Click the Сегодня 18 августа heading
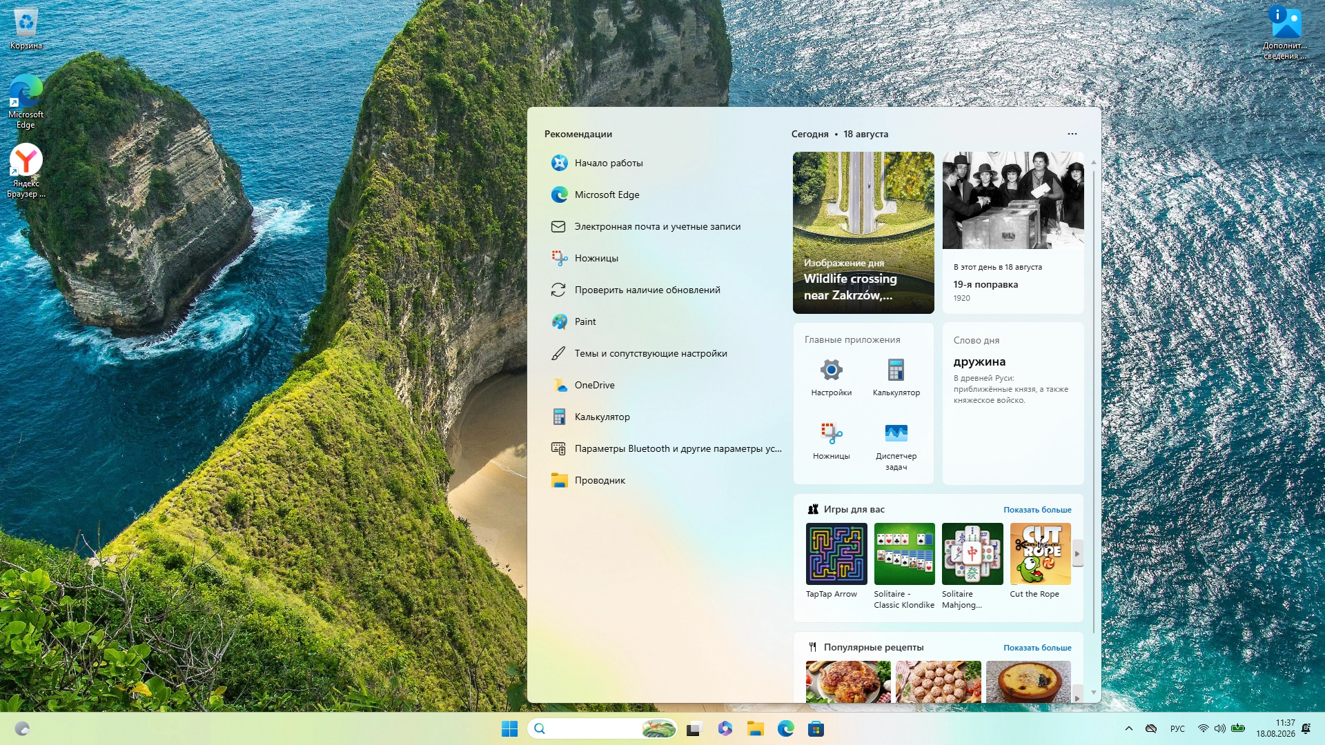The height and width of the screenshot is (745, 1325). pyautogui.click(x=840, y=134)
